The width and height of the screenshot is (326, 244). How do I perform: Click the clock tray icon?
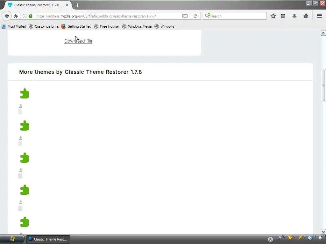point(320,238)
